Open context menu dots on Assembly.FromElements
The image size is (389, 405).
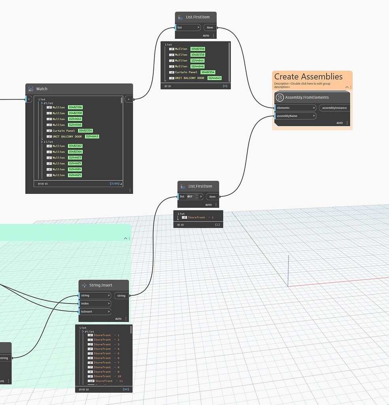point(347,123)
